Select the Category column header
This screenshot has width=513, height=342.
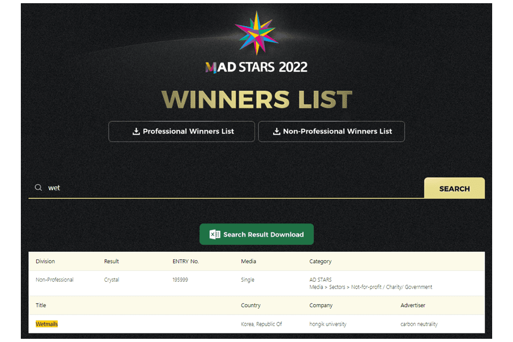(x=320, y=261)
